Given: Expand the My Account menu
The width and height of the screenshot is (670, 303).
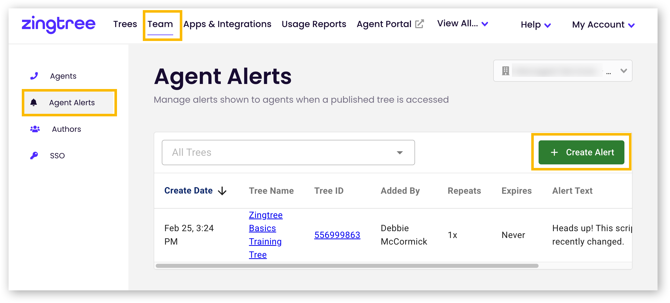Looking at the screenshot, I should pyautogui.click(x=603, y=25).
